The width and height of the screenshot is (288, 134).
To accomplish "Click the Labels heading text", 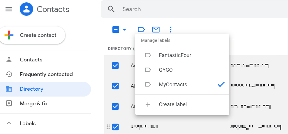I will [28, 123].
